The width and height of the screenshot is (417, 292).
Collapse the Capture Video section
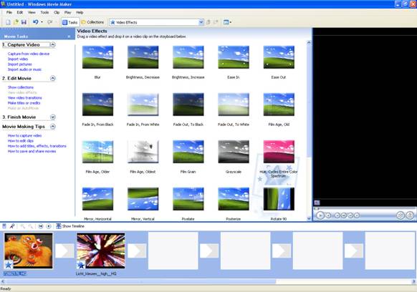click(52, 44)
